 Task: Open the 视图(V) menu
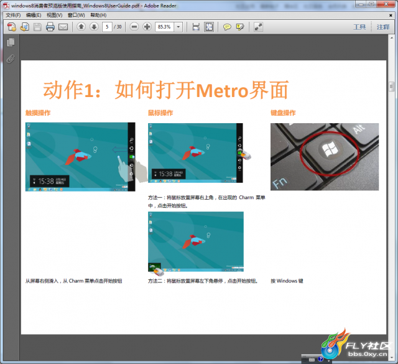54,15
